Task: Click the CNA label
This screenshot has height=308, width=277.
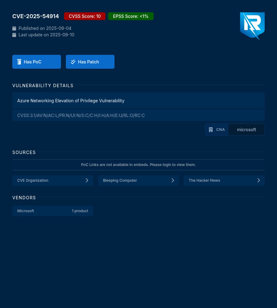Action: (220, 130)
